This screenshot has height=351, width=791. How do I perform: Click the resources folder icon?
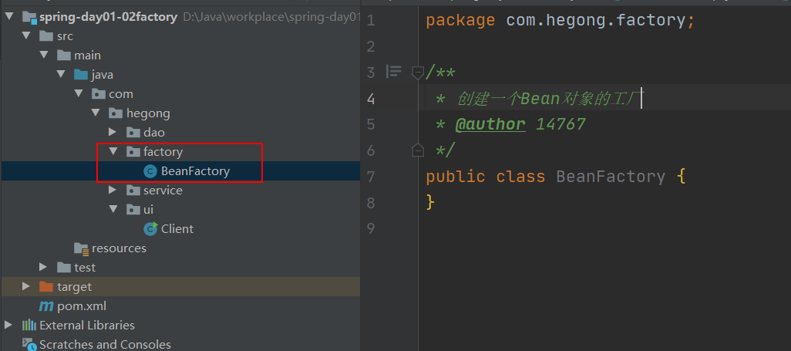click(x=81, y=248)
